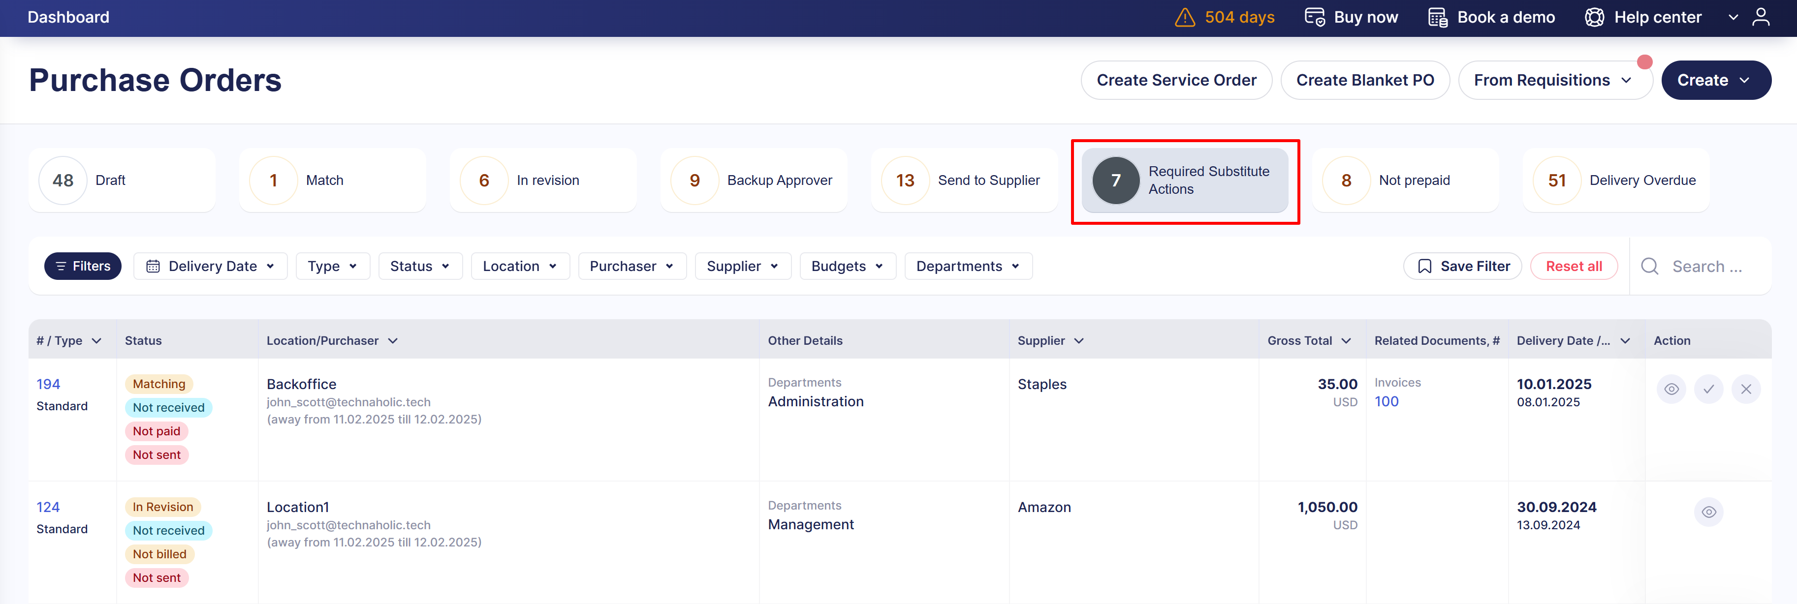The image size is (1797, 604).
Task: Click the Staples supplier cell
Action: (1041, 384)
